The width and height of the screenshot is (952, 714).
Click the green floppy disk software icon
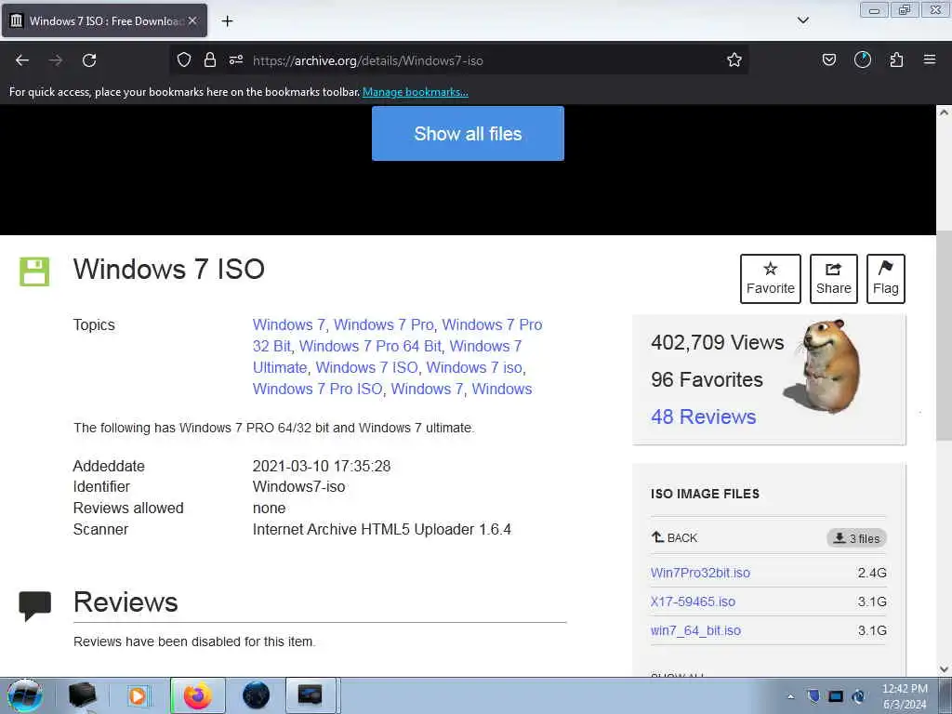(34, 271)
